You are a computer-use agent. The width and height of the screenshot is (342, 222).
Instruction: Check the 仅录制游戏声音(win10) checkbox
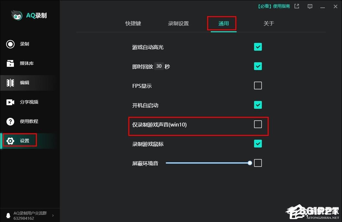click(x=258, y=124)
